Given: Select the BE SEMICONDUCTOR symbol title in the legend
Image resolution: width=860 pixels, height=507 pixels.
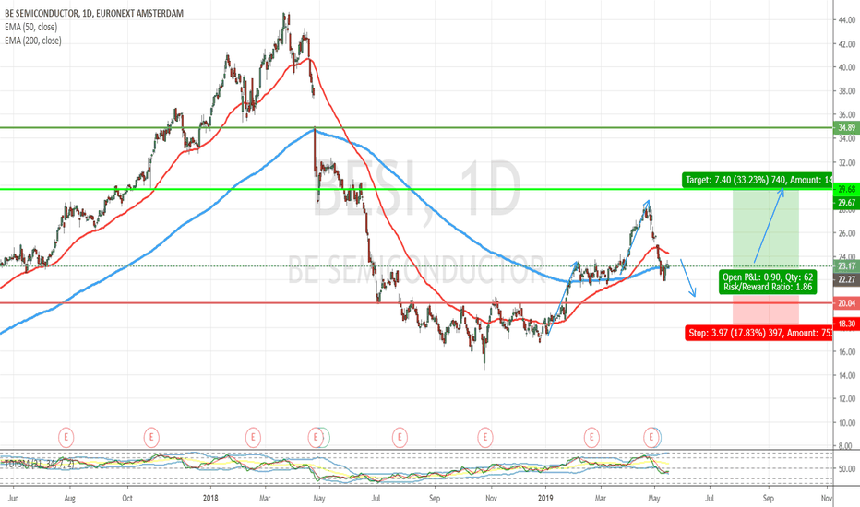Looking at the screenshot, I should click(94, 13).
